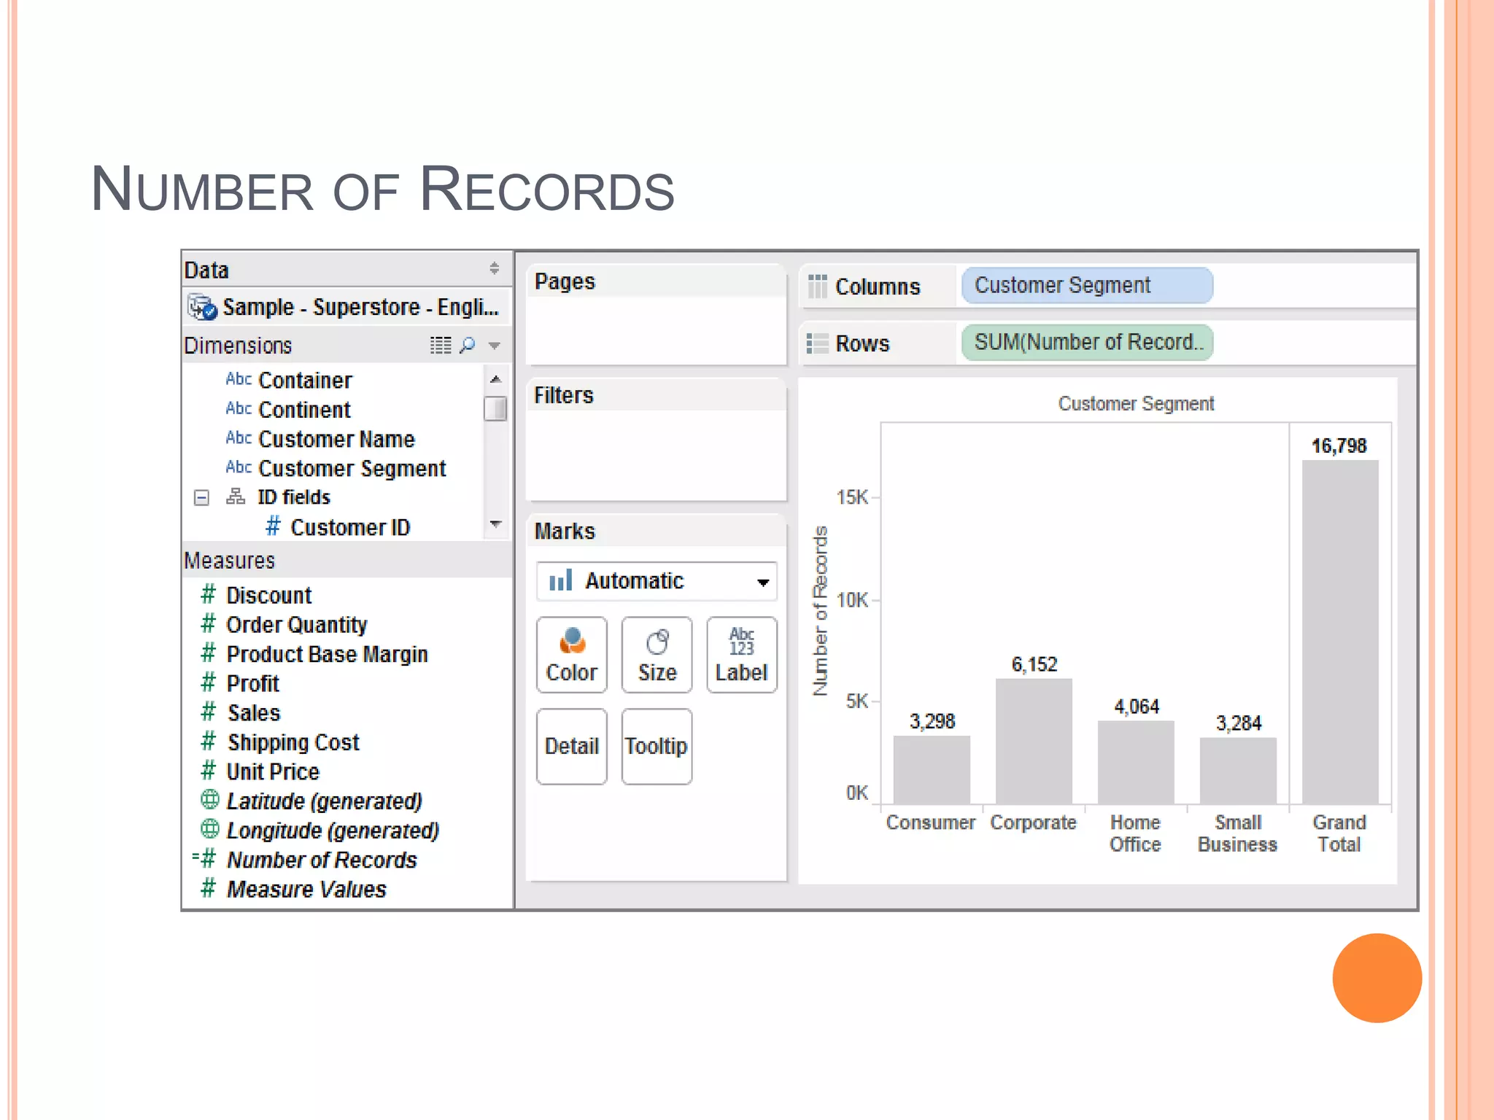This screenshot has height=1120, width=1494.
Task: Click the Size marks button
Action: click(x=657, y=655)
